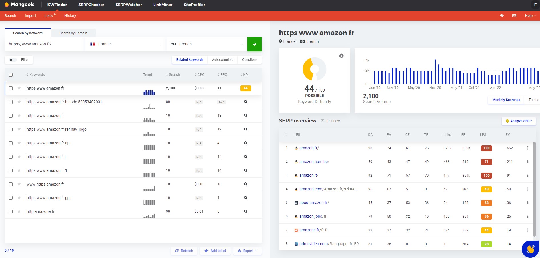Click magnifier icon for http amazone fr row
The image size is (540, 258).
coord(246,211)
